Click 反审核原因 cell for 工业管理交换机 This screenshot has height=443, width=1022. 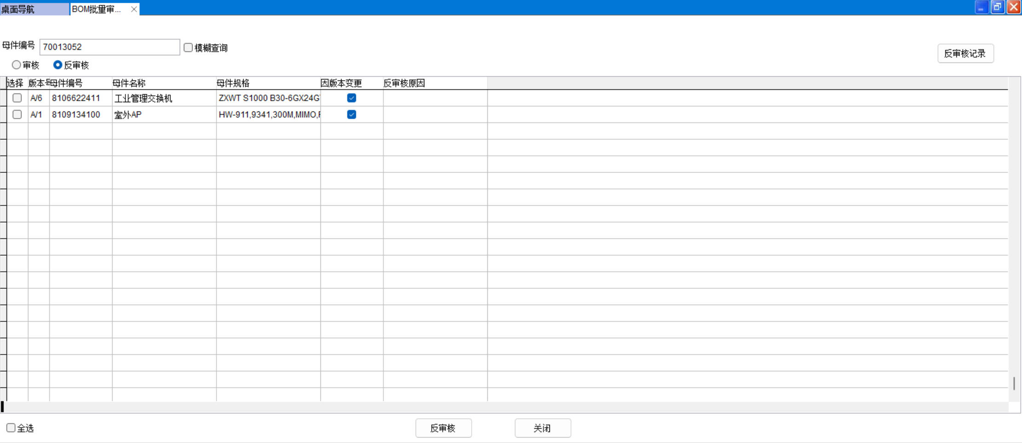coord(435,98)
